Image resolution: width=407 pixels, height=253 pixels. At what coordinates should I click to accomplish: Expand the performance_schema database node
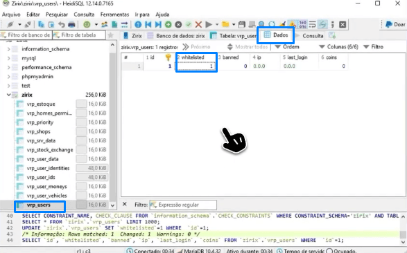[8, 67]
